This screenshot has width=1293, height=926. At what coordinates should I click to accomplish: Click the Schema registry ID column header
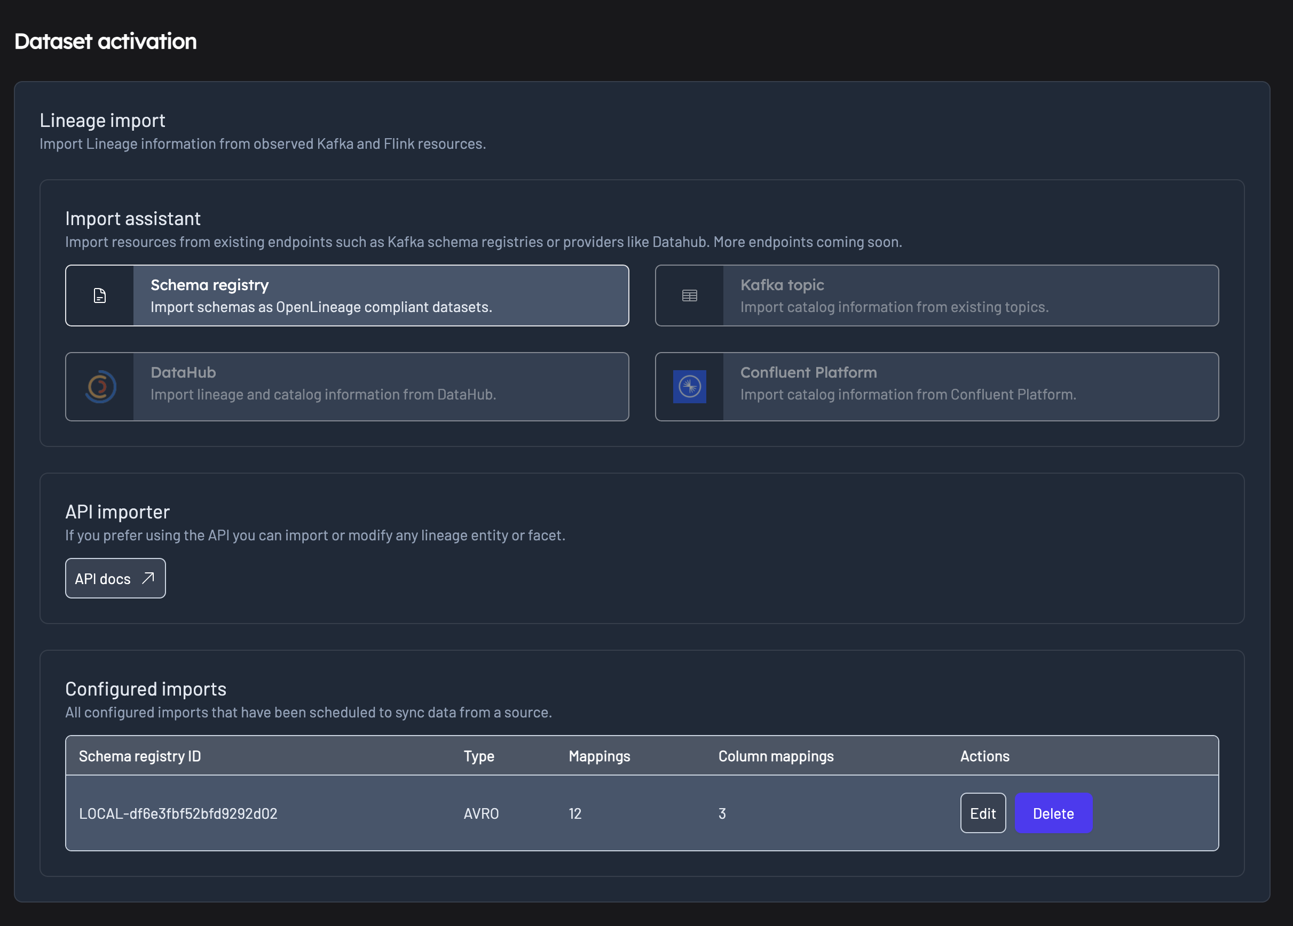click(x=140, y=756)
